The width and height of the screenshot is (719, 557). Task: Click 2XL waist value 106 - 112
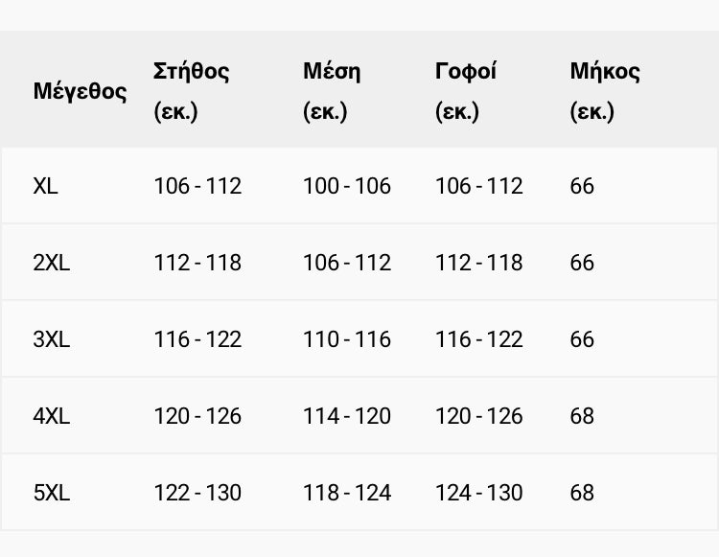click(x=347, y=263)
